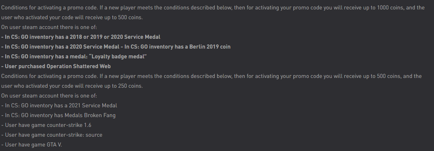This screenshot has width=434, height=151.
Task: Select 'User have game GTA V.' line
Action: click(x=32, y=145)
